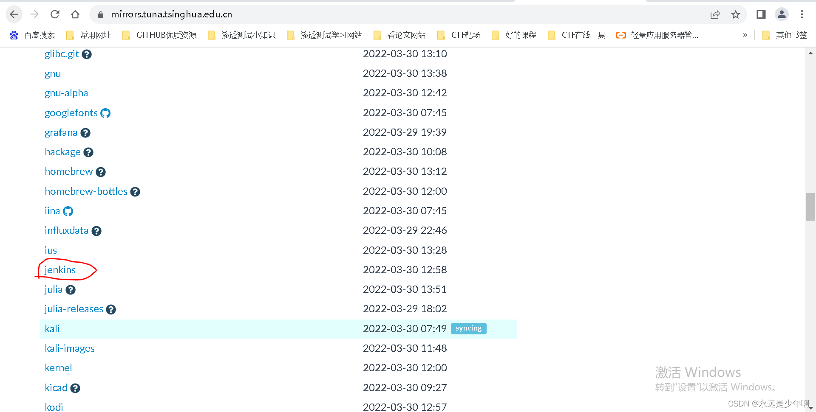Bookmark this page with the star icon
Image resolution: width=816 pixels, height=412 pixels.
click(736, 14)
